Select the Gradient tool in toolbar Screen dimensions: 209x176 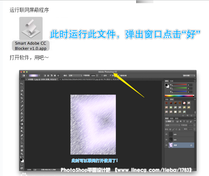click(22, 124)
